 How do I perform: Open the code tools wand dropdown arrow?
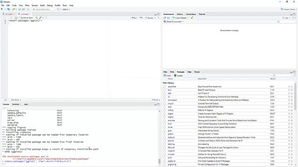pyautogui.click(x=43, y=18)
